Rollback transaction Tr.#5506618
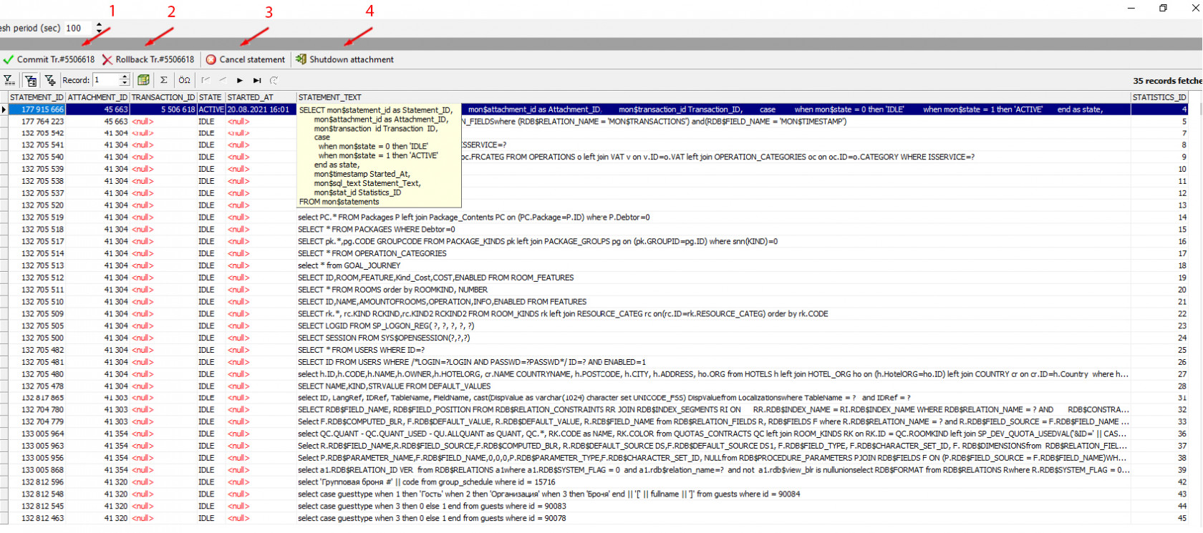The width and height of the screenshot is (1203, 533). pos(148,59)
